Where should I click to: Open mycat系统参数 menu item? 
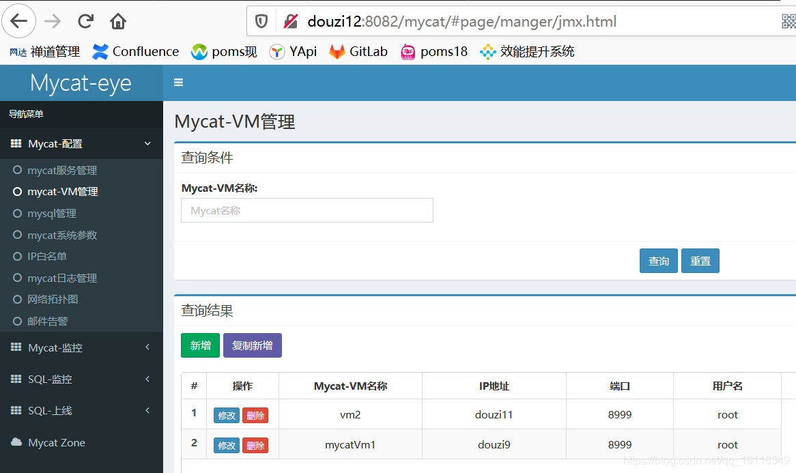pyautogui.click(x=62, y=235)
